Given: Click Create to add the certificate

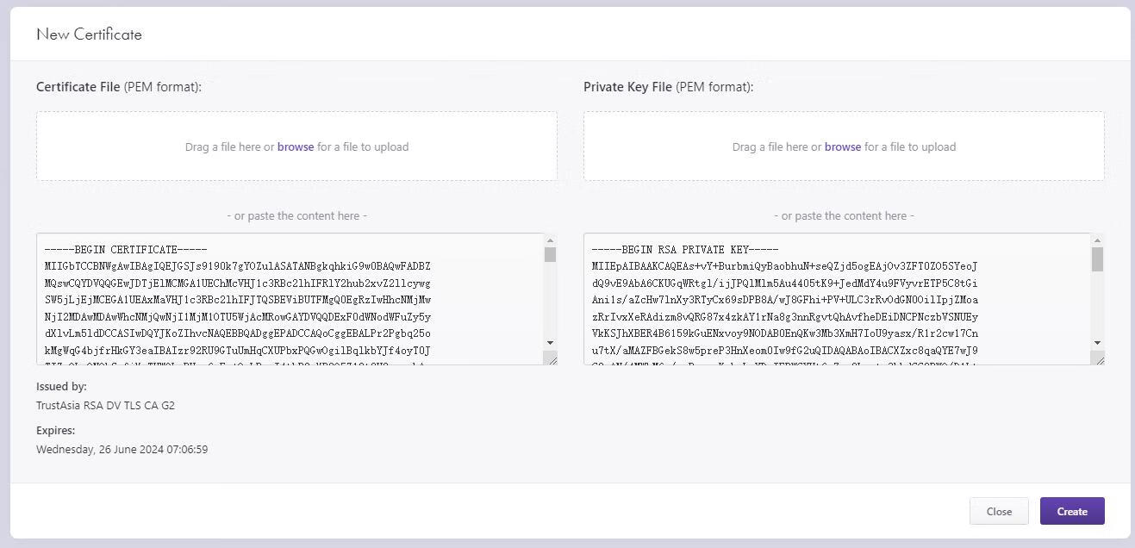Looking at the screenshot, I should (1072, 511).
